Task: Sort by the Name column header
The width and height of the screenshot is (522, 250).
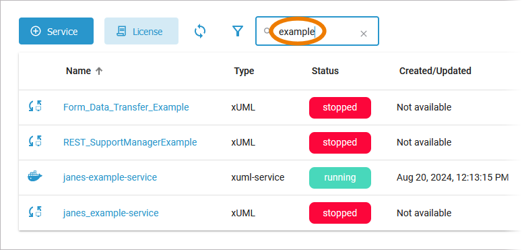Action: coord(78,71)
